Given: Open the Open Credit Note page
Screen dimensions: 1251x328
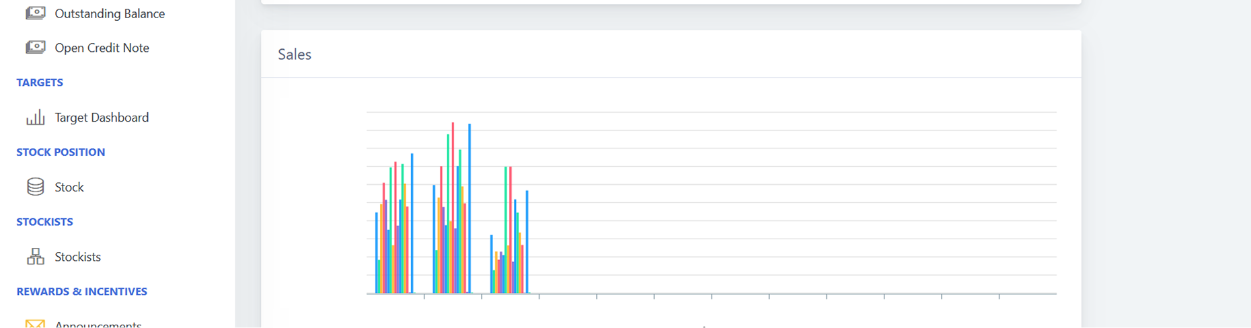Looking at the screenshot, I should click(x=102, y=48).
